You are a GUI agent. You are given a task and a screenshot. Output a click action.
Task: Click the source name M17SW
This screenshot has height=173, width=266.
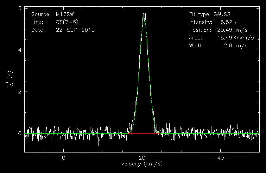pyautogui.click(x=65, y=15)
